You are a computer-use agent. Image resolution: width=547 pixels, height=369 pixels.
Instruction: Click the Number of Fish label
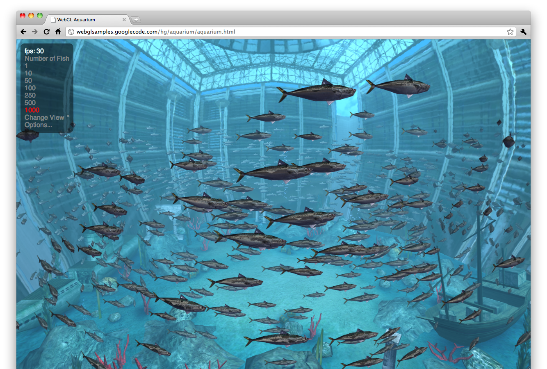click(47, 58)
